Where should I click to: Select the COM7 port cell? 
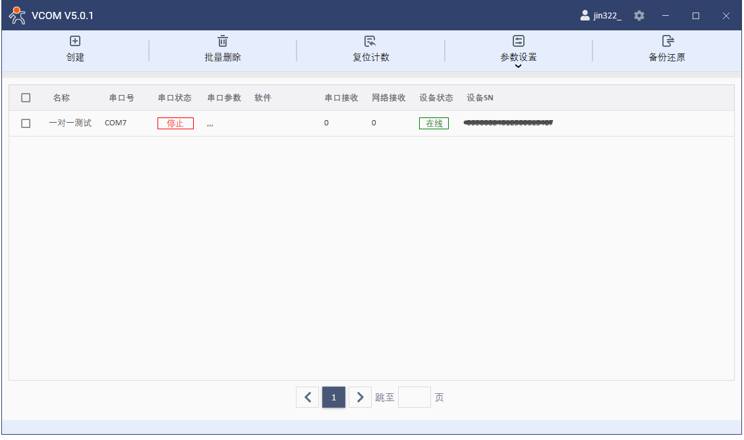(115, 123)
